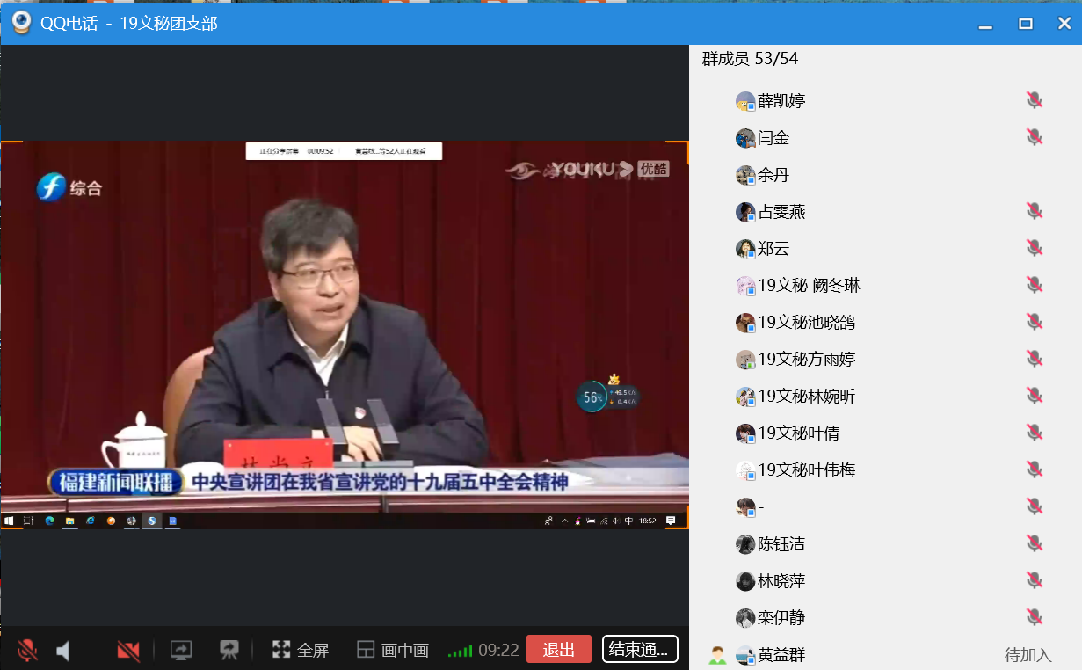Click the avatar of 陈钰洁
This screenshot has width=1082, height=670.
[x=745, y=544]
